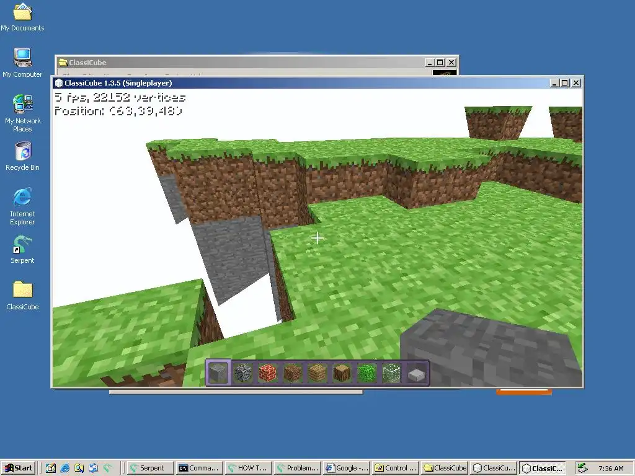This screenshot has width=635, height=476.
Task: Launch Internet Explorer from desktop
Action: point(22,206)
